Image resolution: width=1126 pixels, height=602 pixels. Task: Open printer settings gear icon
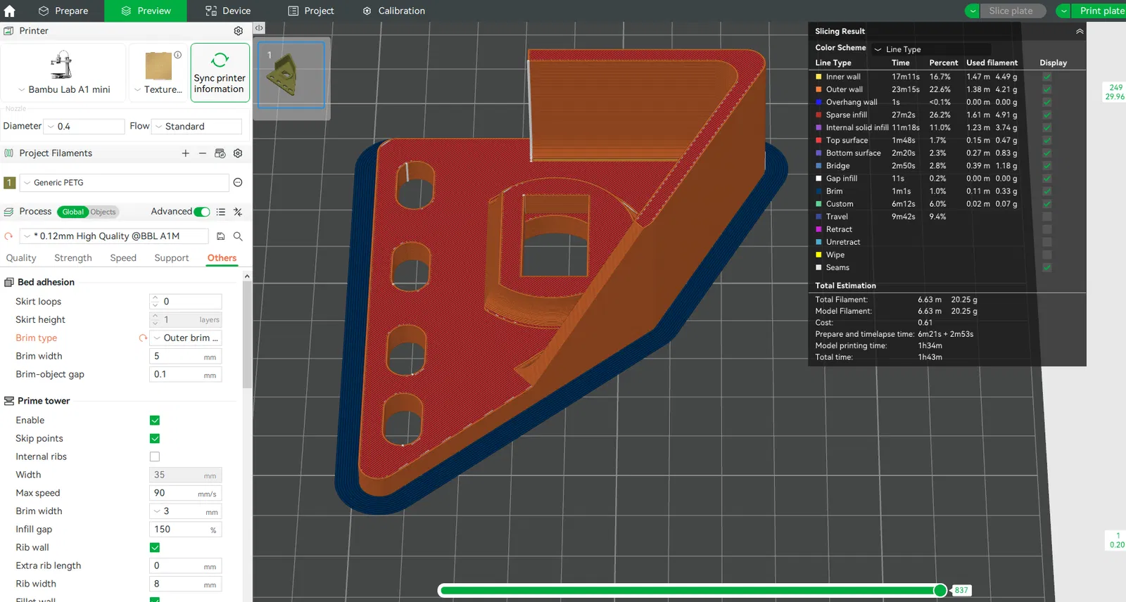coord(239,31)
